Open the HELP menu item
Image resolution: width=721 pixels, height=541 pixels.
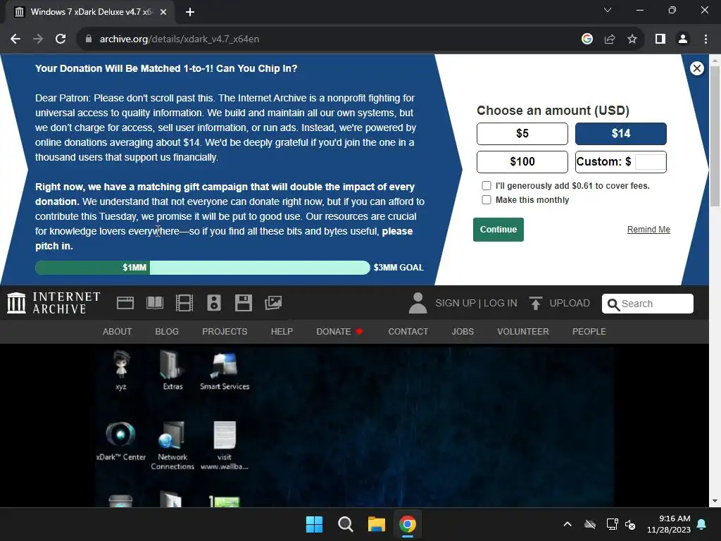282,332
